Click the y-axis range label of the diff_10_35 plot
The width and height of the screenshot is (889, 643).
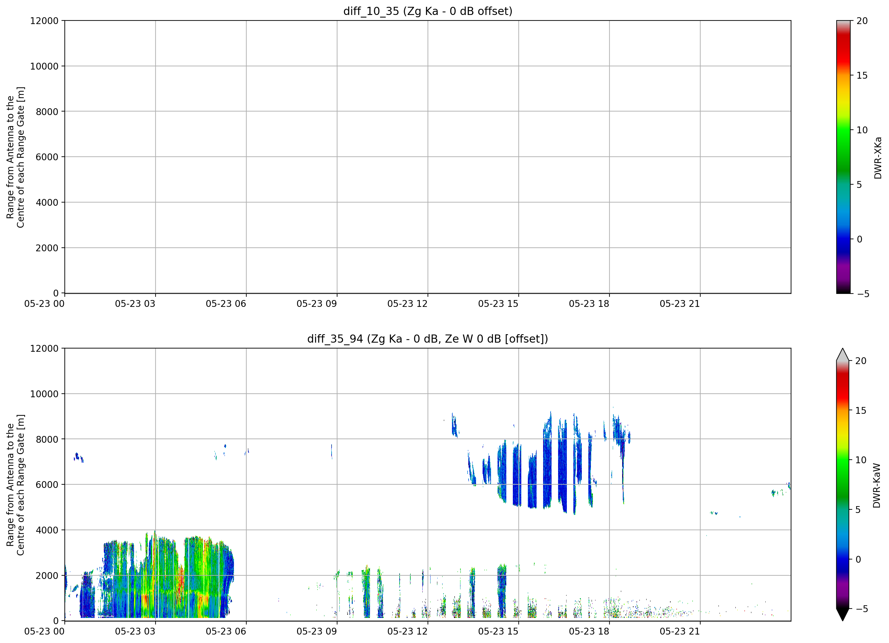click(x=16, y=157)
